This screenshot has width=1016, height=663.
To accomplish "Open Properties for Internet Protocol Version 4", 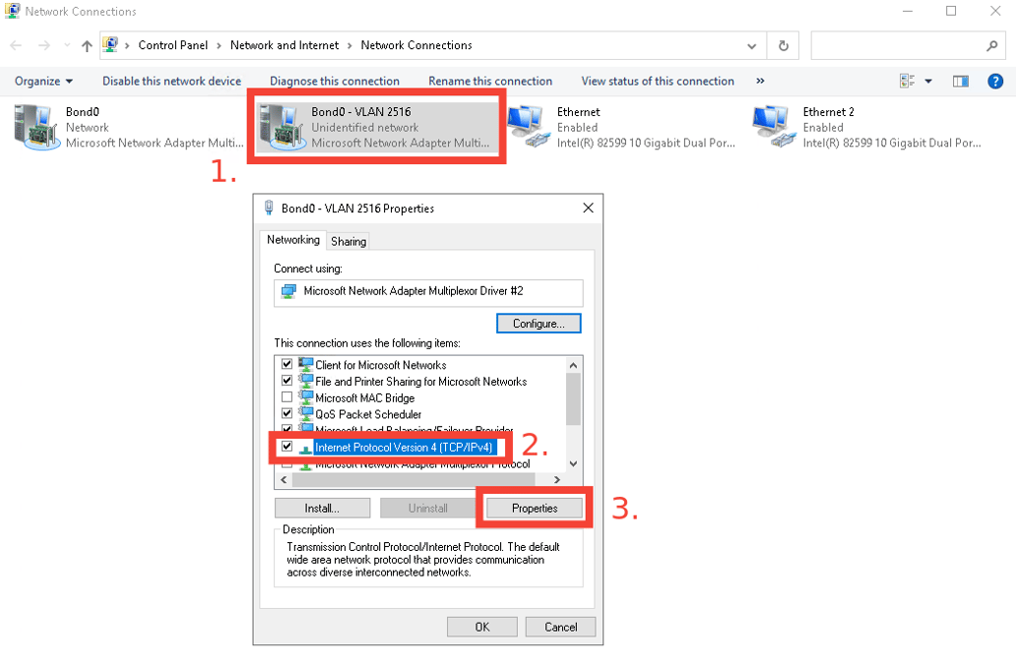I will click(x=534, y=508).
